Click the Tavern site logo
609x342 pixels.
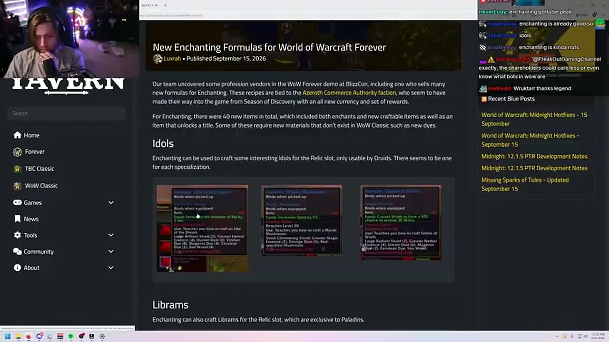[x=67, y=85]
